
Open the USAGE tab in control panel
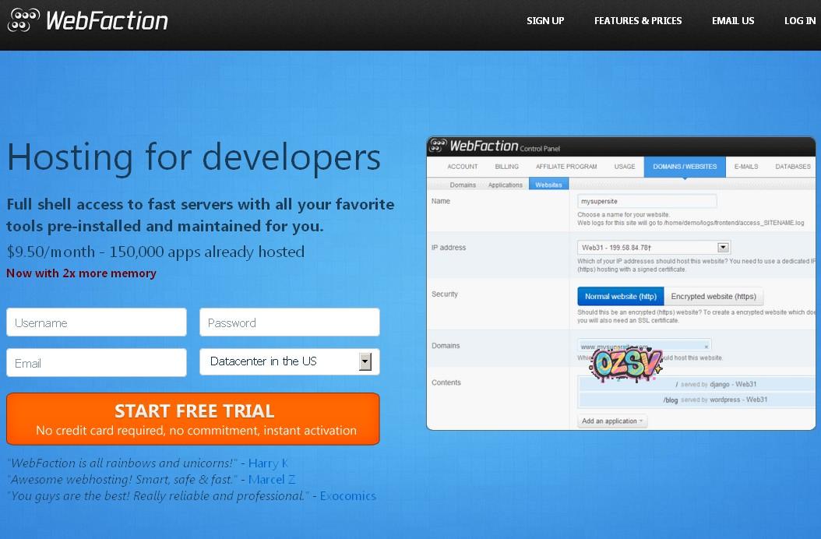(x=625, y=167)
